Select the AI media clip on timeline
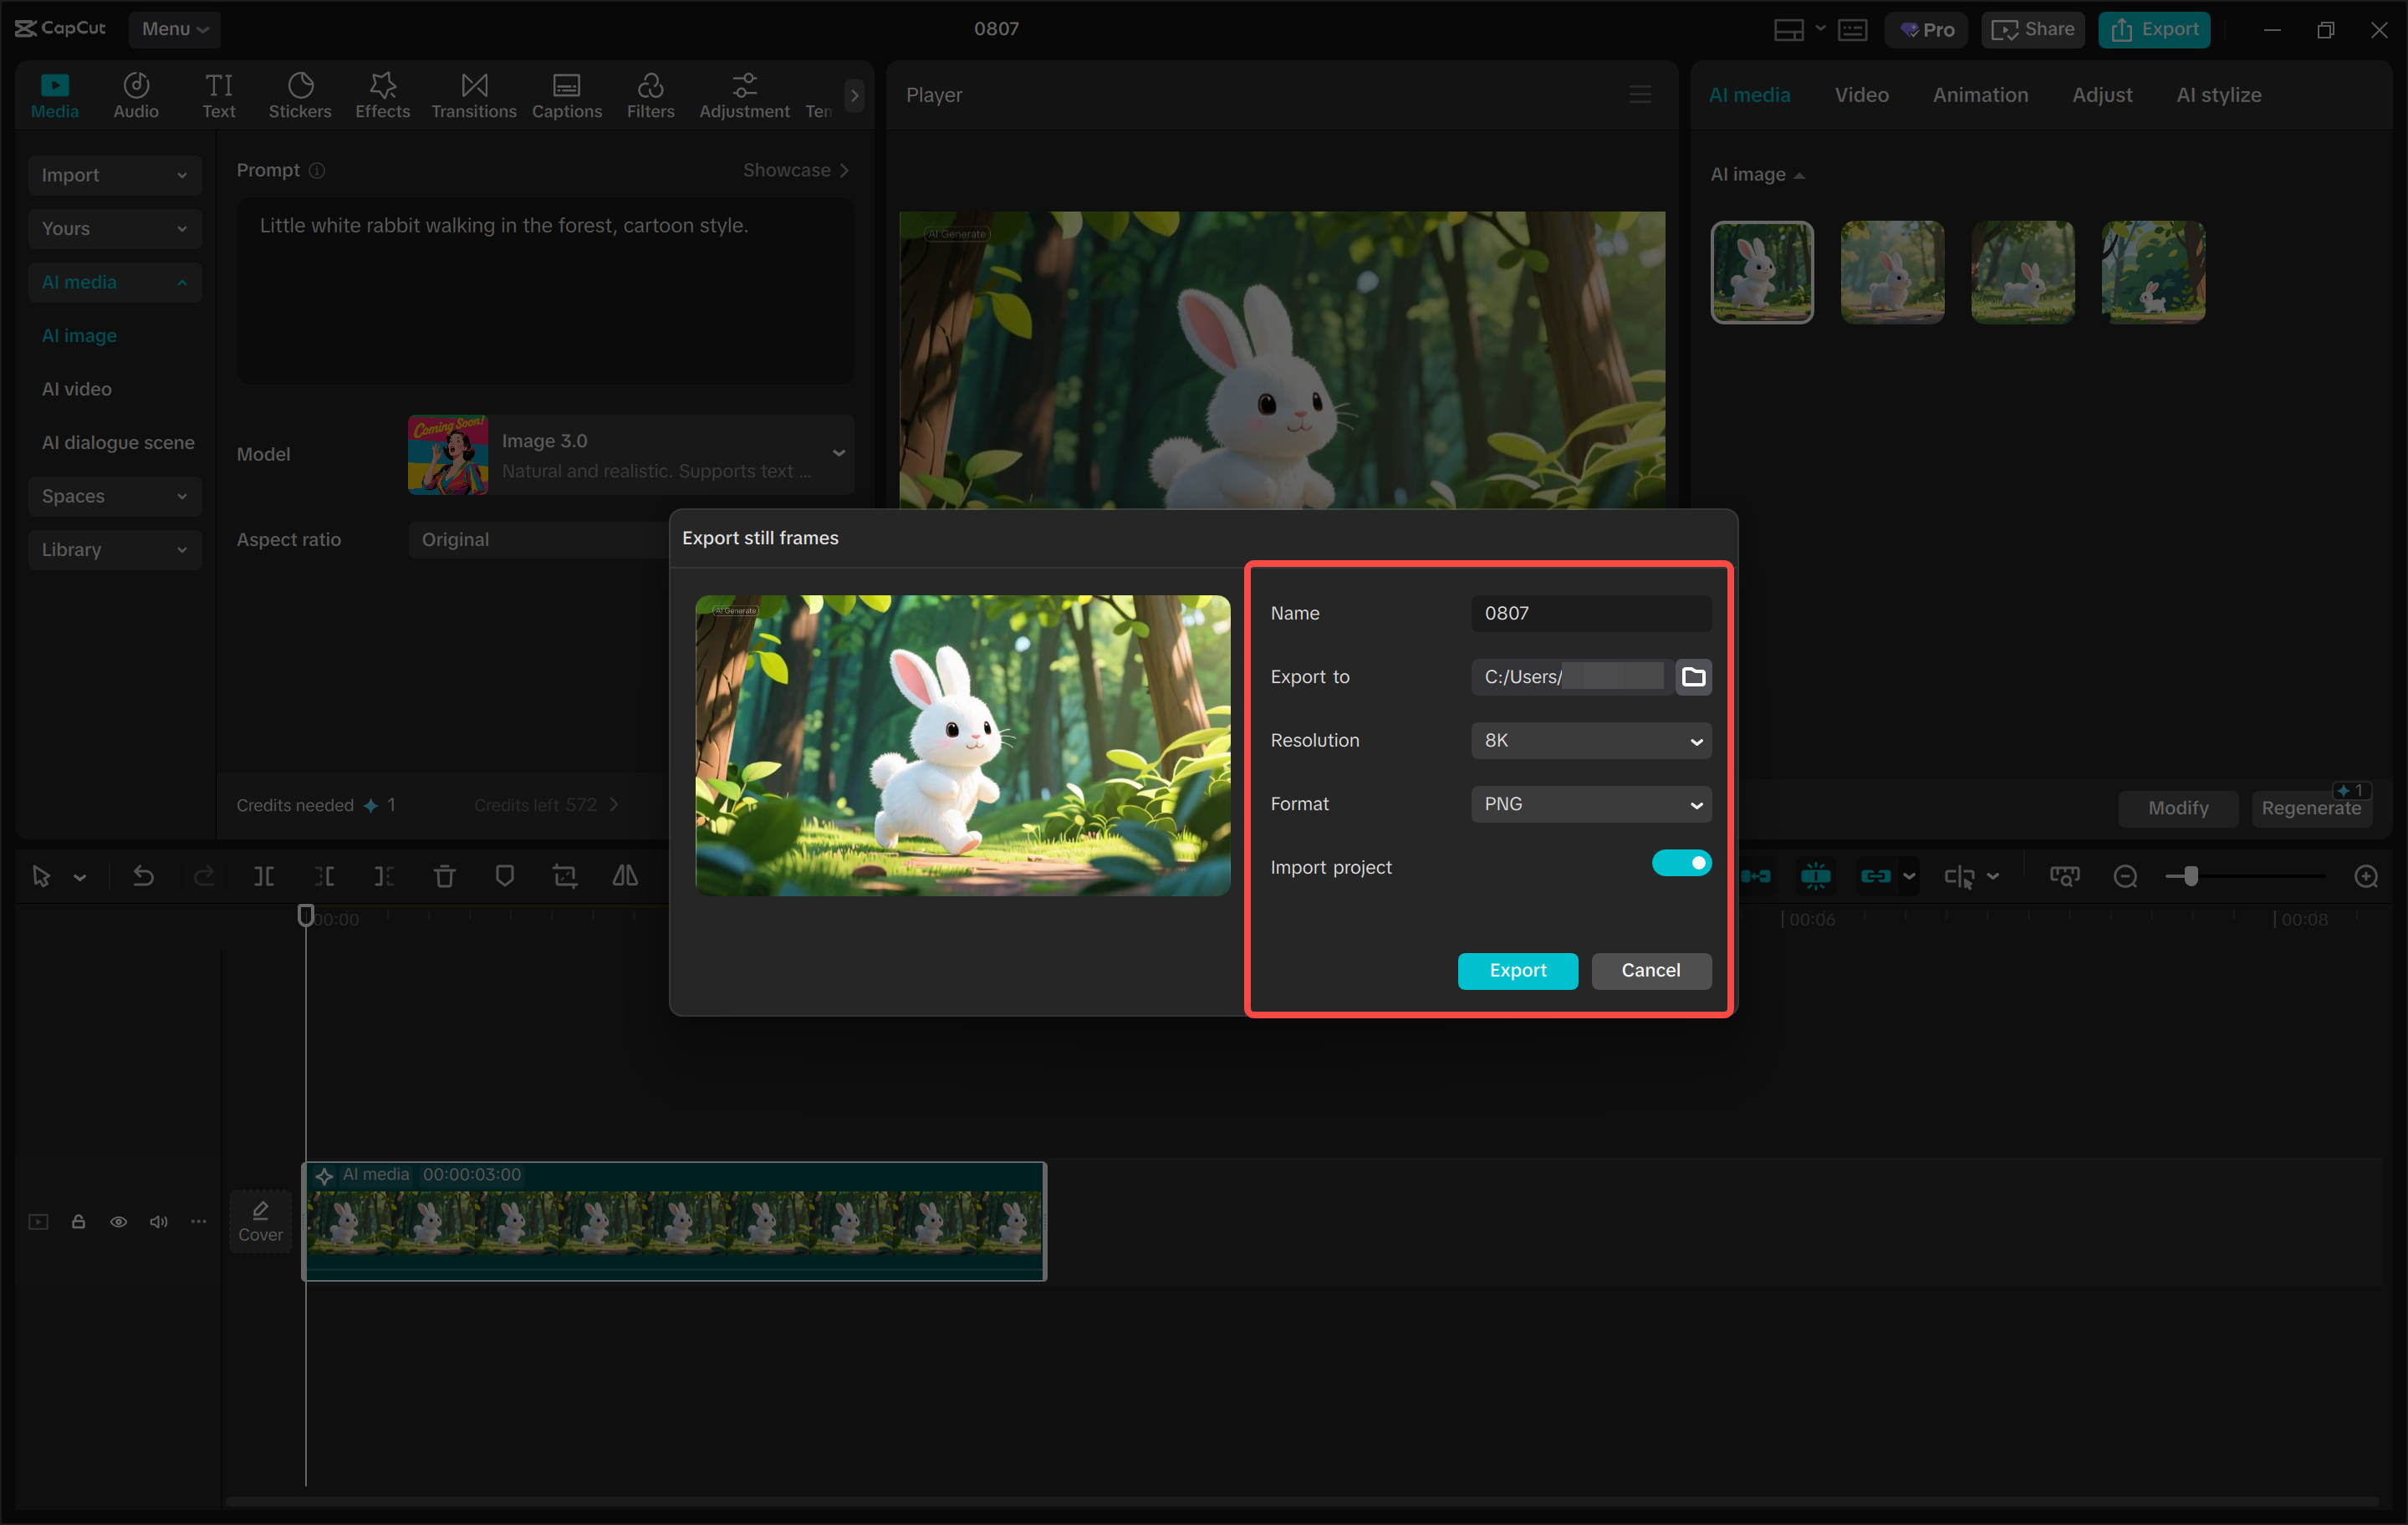 coord(674,1220)
